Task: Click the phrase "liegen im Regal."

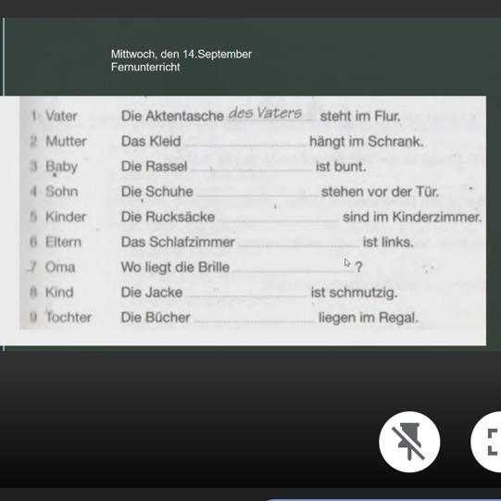Action: [x=369, y=318]
